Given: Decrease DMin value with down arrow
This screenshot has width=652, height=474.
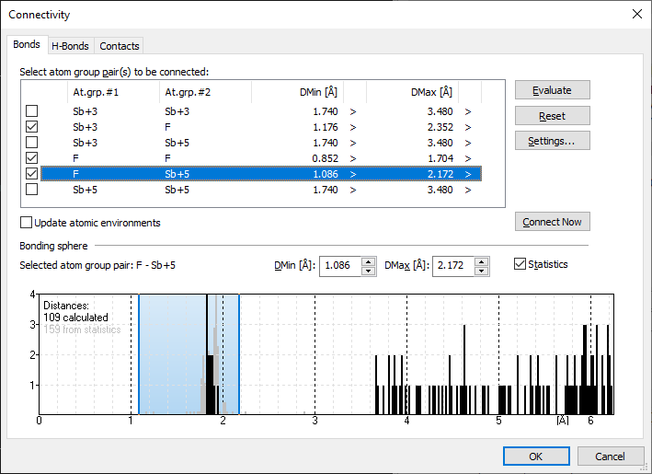Looking at the screenshot, I should [x=369, y=271].
